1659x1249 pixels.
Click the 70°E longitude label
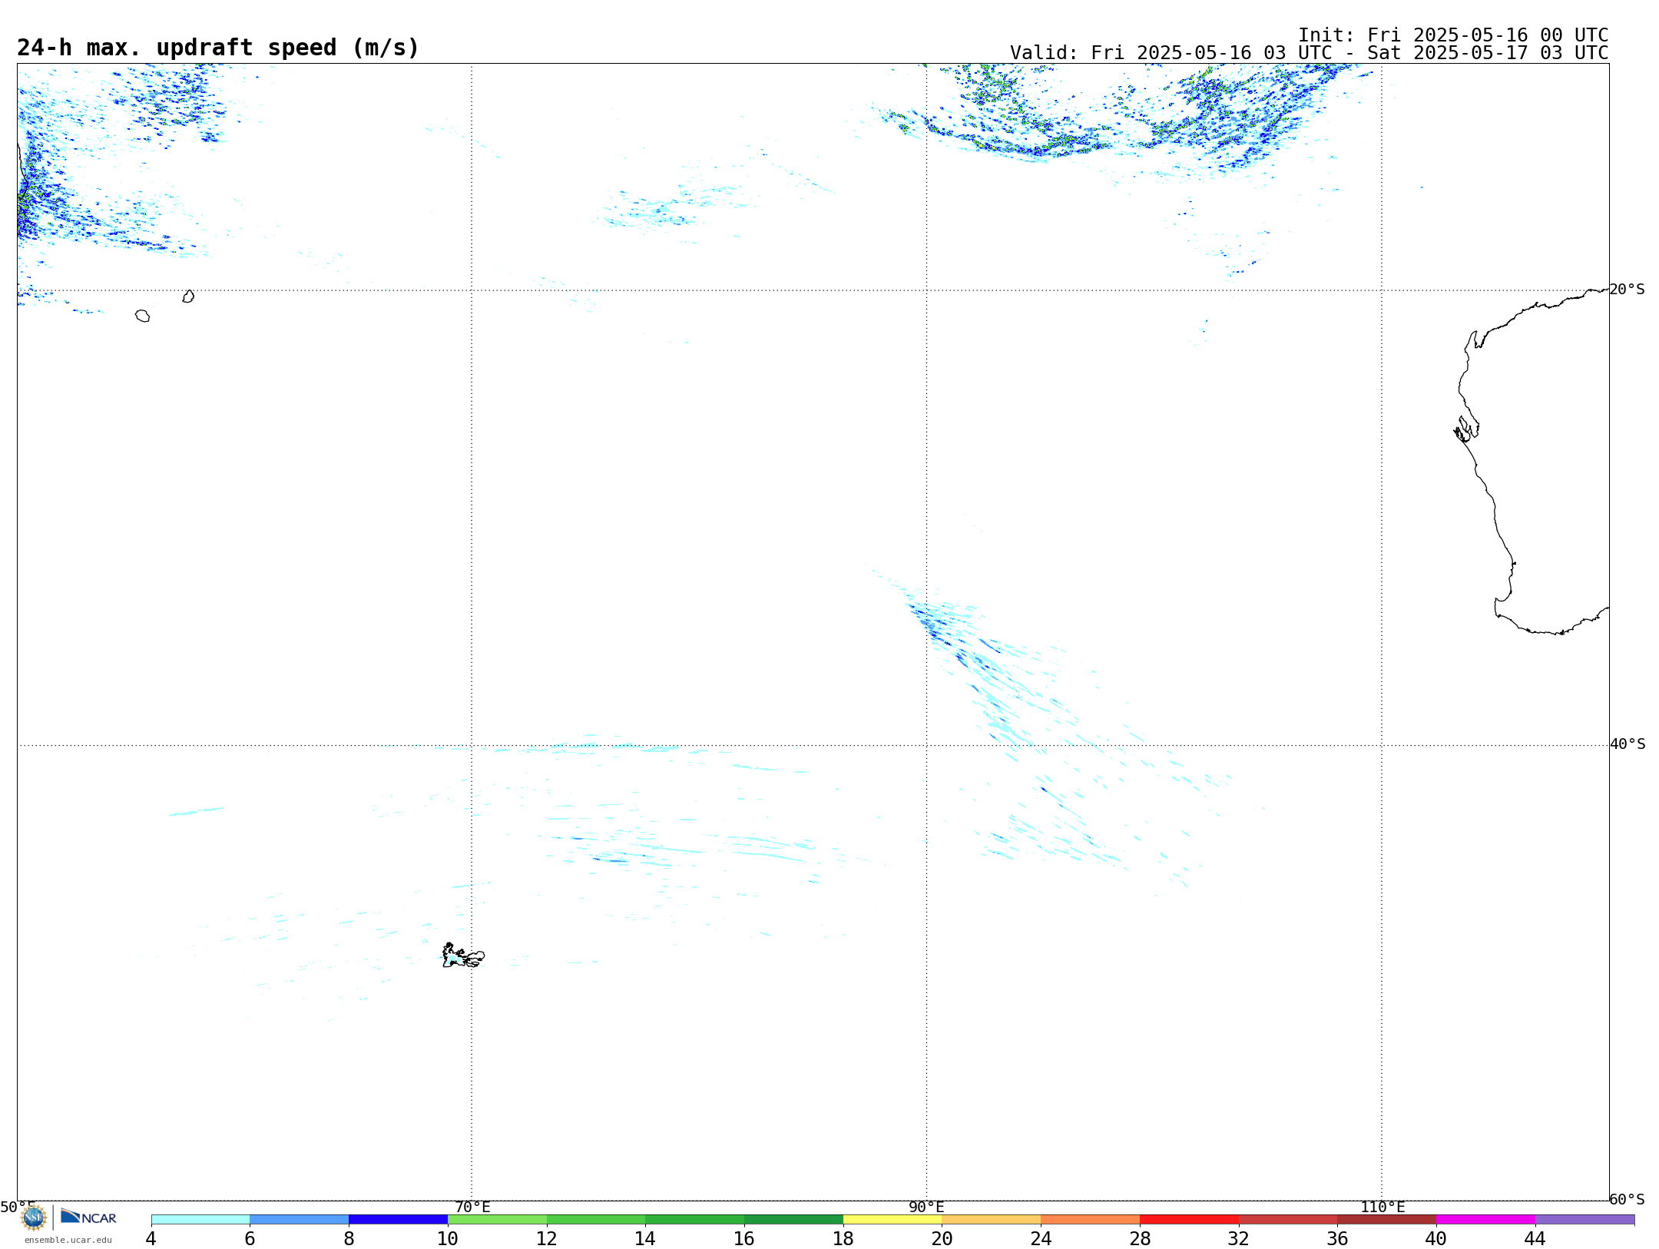472,1207
